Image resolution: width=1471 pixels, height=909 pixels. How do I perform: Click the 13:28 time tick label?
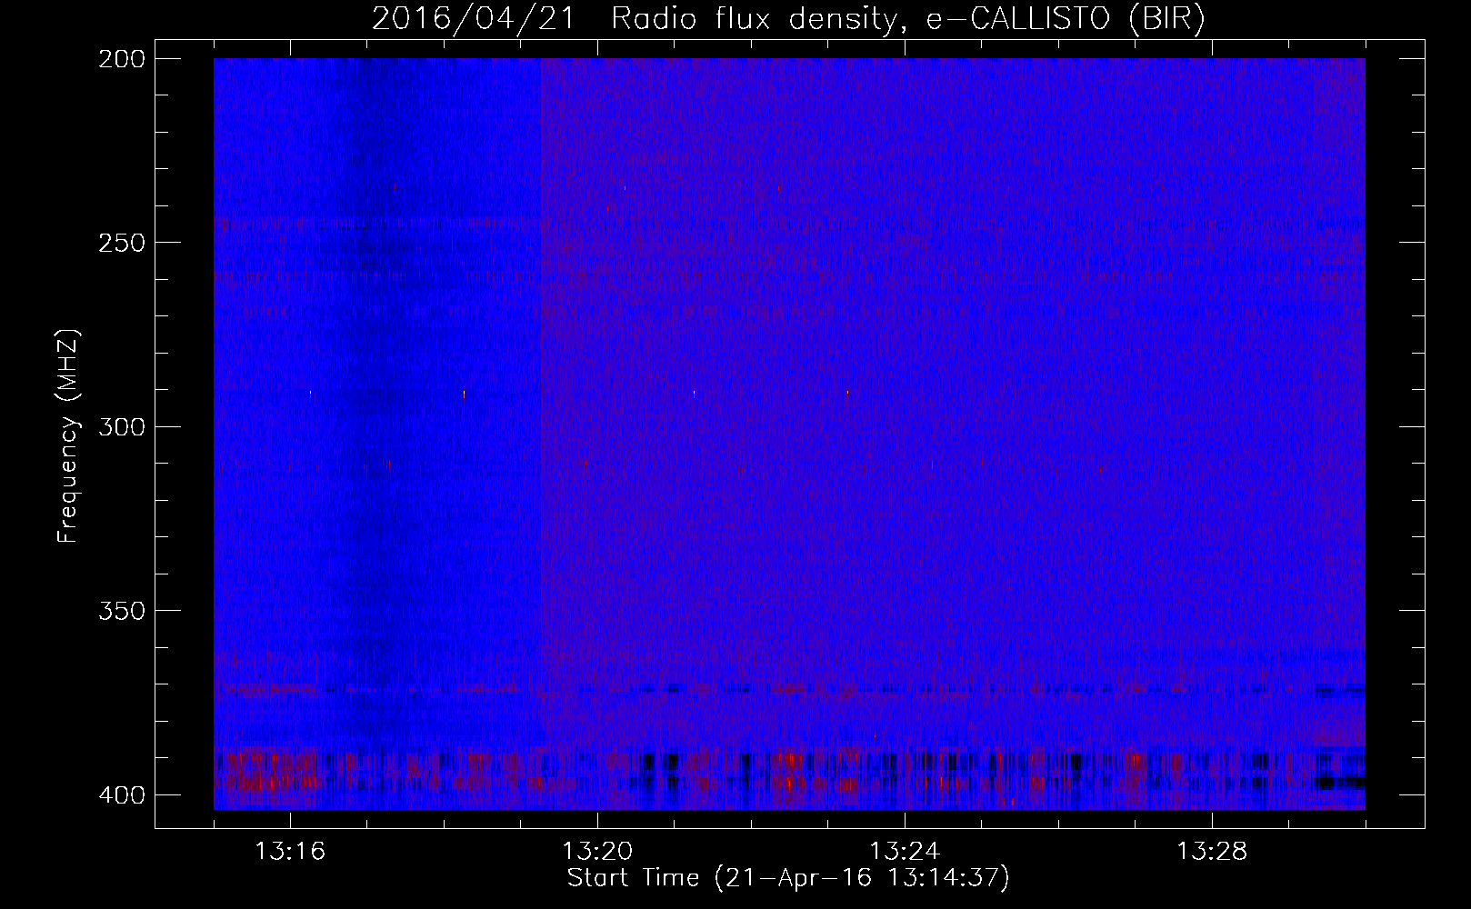(x=1212, y=852)
